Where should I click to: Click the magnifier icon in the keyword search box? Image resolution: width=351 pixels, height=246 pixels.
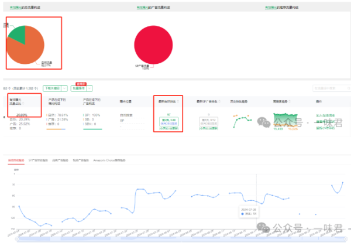tap(349, 88)
